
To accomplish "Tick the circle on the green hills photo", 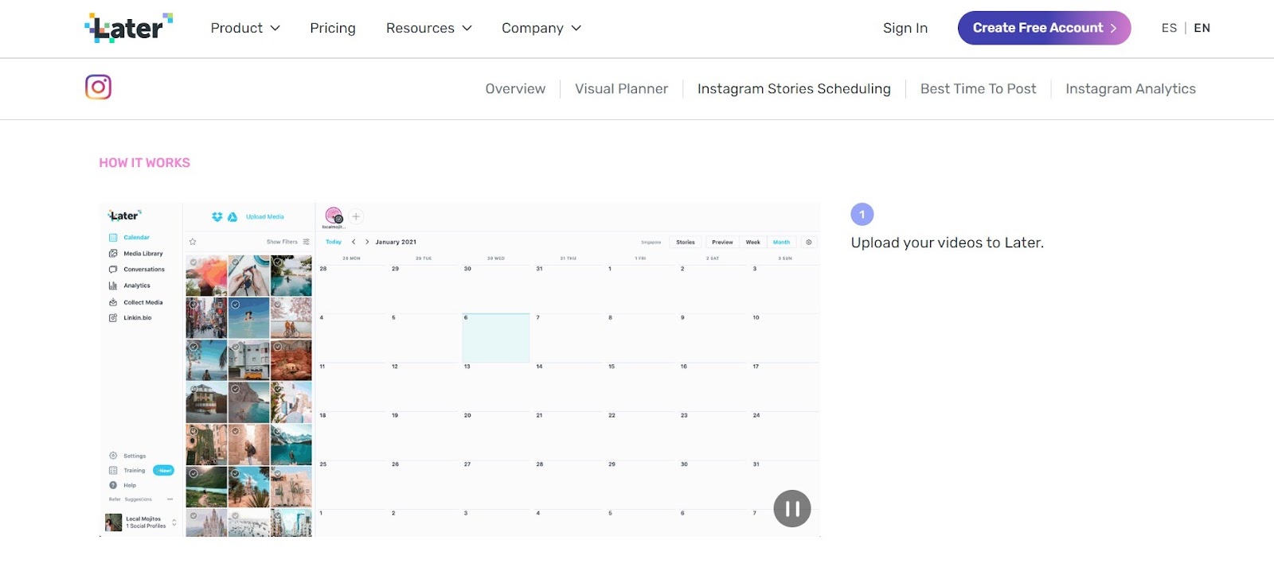I will click(193, 473).
